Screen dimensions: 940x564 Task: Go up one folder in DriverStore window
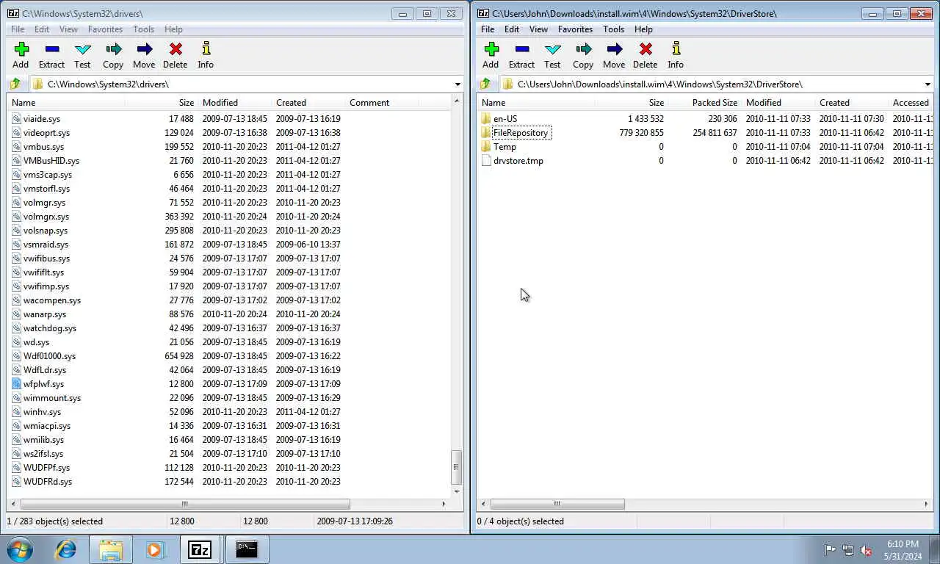click(485, 84)
